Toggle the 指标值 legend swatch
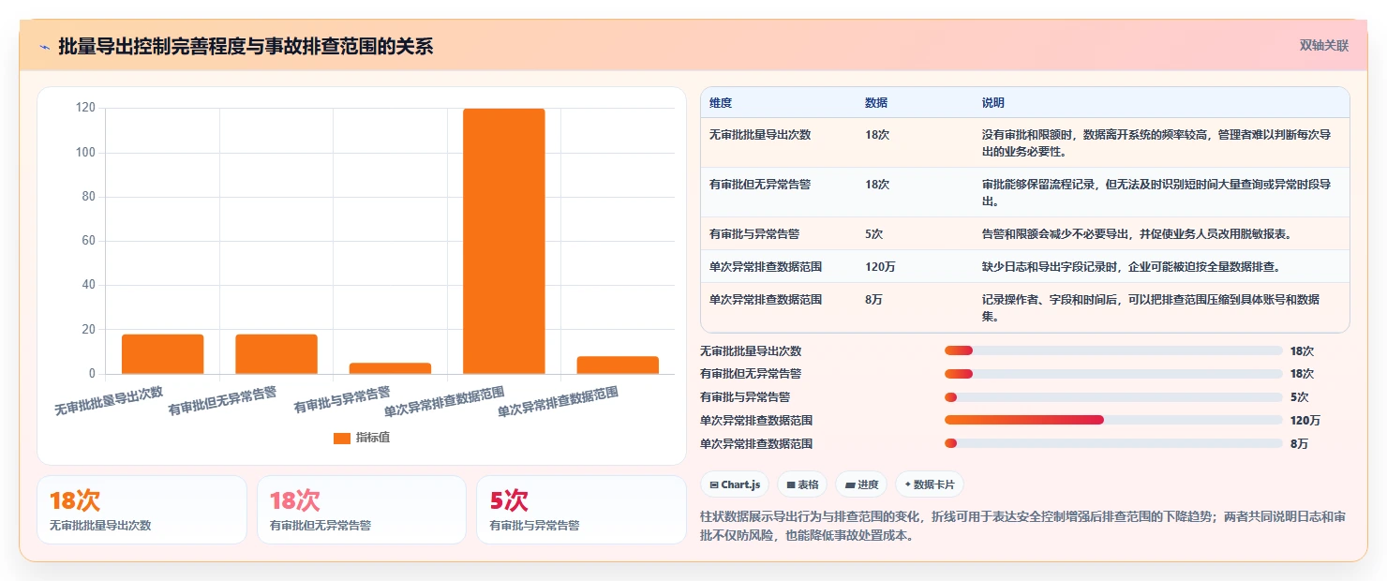 pos(342,438)
